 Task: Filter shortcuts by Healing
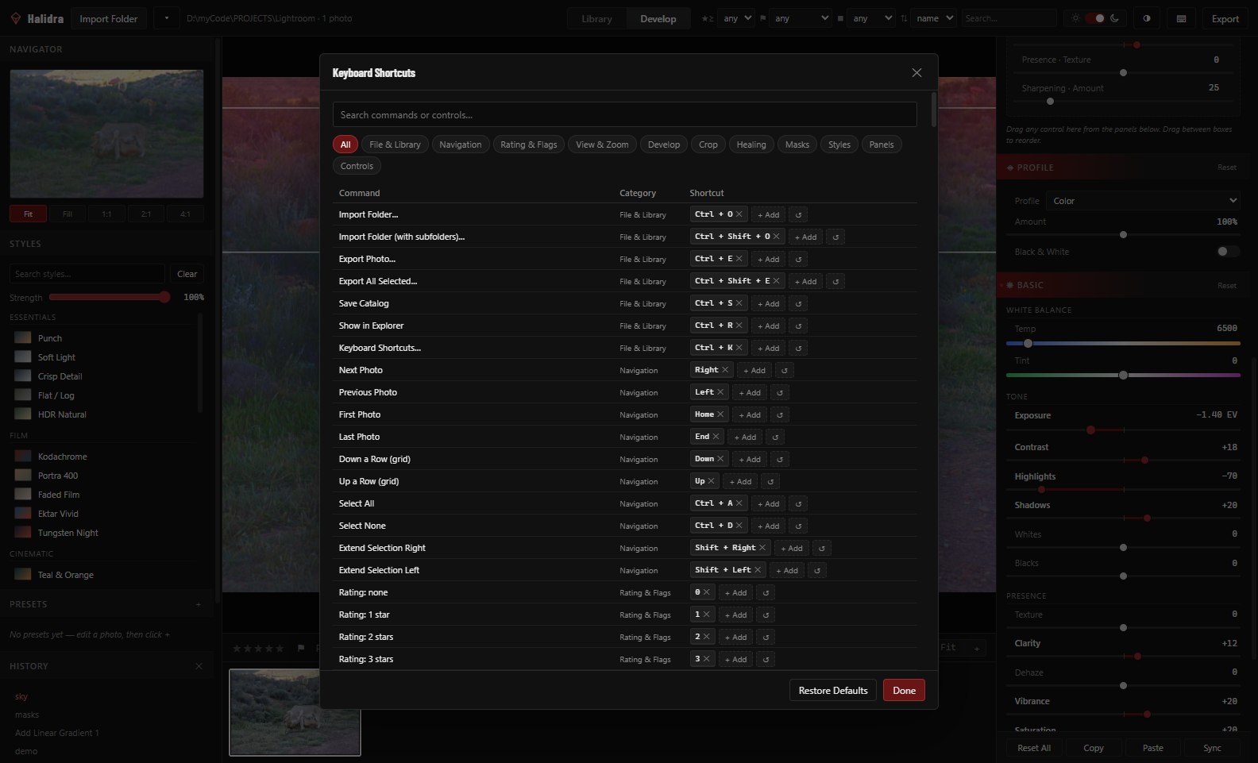pyautogui.click(x=751, y=145)
